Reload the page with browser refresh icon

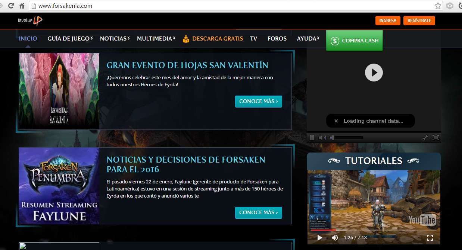11,6
